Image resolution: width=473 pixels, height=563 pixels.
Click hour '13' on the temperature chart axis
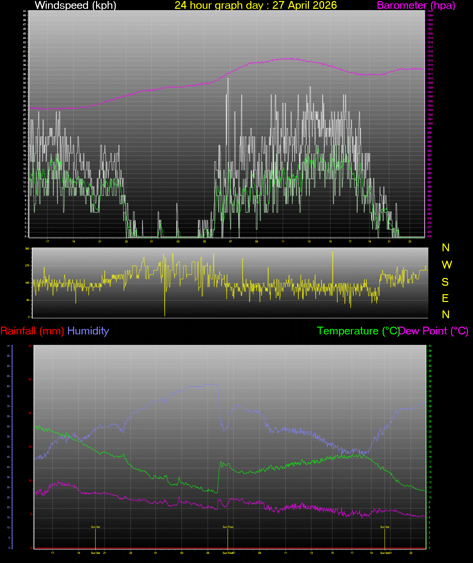pyautogui.click(x=311, y=553)
